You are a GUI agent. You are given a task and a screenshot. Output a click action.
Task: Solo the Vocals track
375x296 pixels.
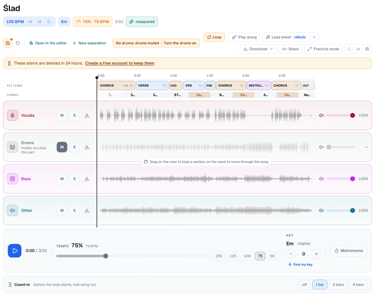[74, 115]
